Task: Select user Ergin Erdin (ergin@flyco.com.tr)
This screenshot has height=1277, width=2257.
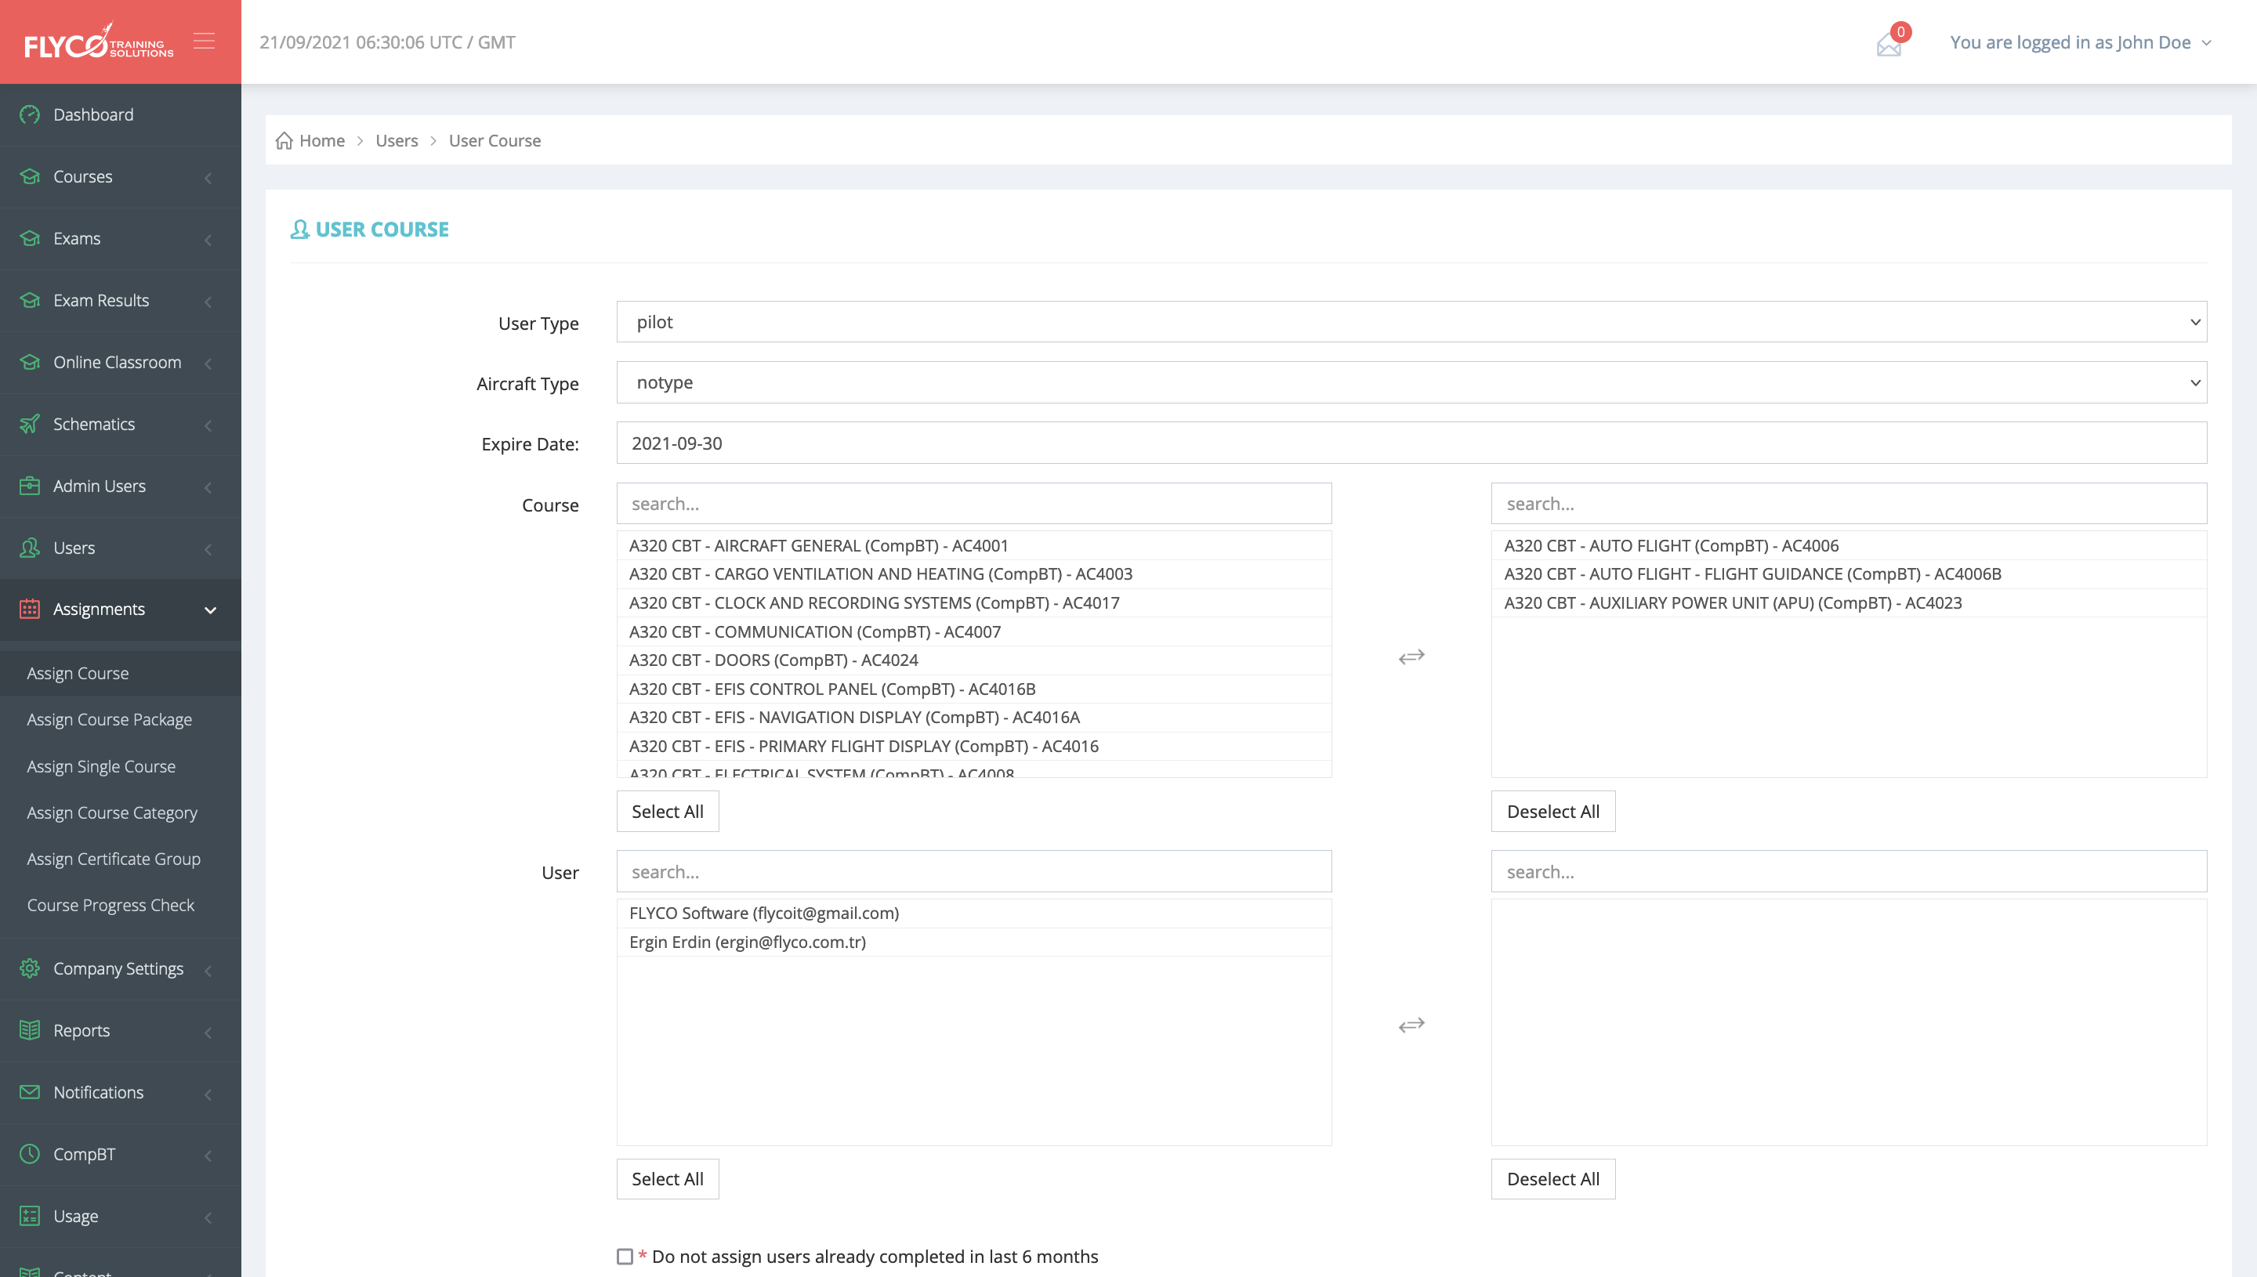Action: (973, 942)
